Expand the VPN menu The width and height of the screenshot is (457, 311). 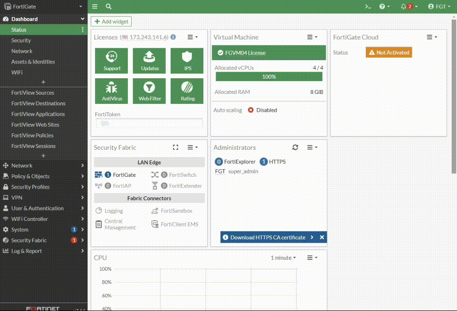pyautogui.click(x=44, y=198)
